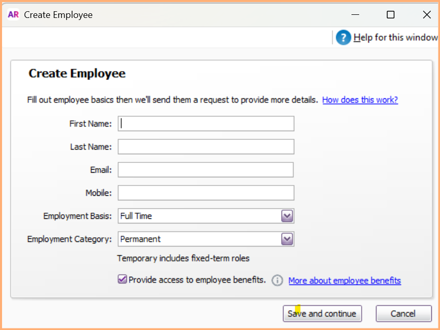Click the Mobile number field
Viewport: 440px width, 330px height.
pyautogui.click(x=206, y=193)
